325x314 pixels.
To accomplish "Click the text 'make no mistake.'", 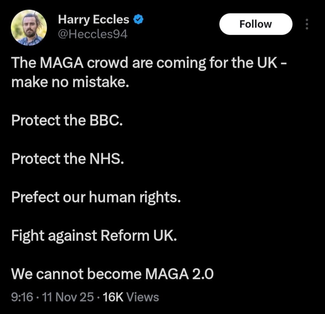I will [x=70, y=82].
